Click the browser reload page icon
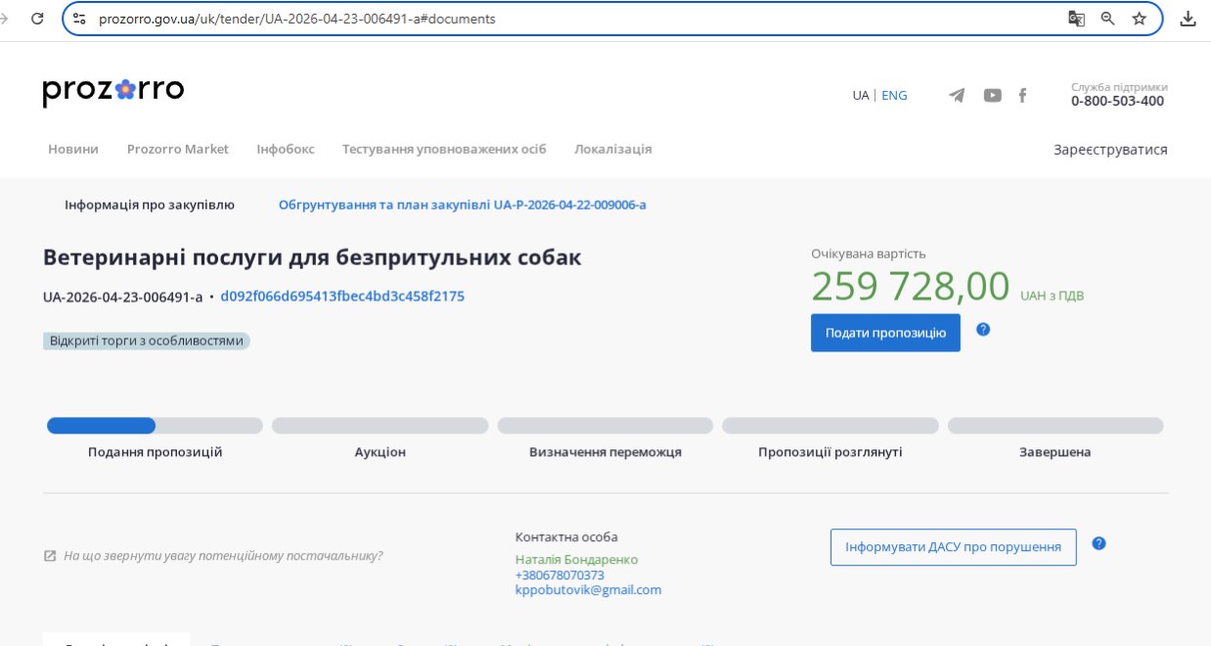1211x646 pixels. (x=37, y=19)
